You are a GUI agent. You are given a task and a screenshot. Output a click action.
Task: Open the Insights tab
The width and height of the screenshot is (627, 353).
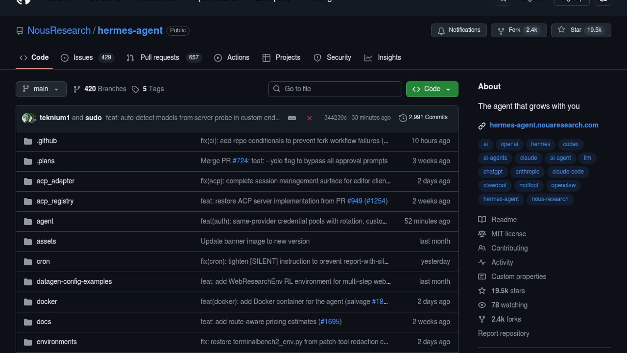coord(389,58)
